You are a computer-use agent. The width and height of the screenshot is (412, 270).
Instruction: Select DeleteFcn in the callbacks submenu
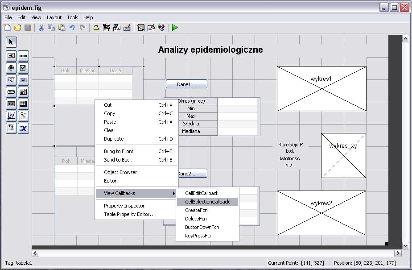pos(208,219)
